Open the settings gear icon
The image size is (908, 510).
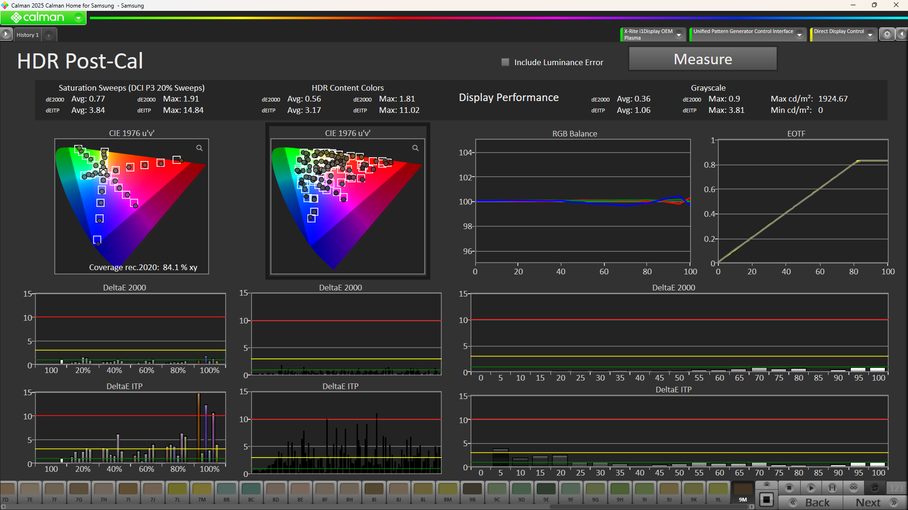tap(887, 34)
